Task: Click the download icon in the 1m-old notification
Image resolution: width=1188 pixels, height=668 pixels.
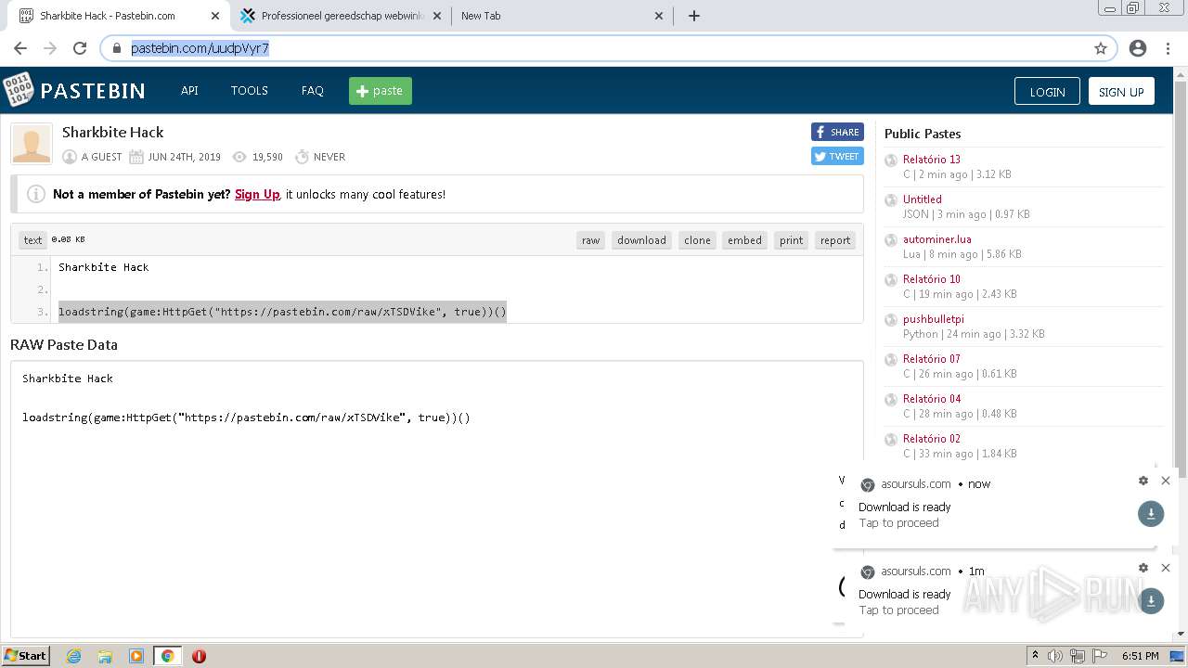Action: point(1151,600)
